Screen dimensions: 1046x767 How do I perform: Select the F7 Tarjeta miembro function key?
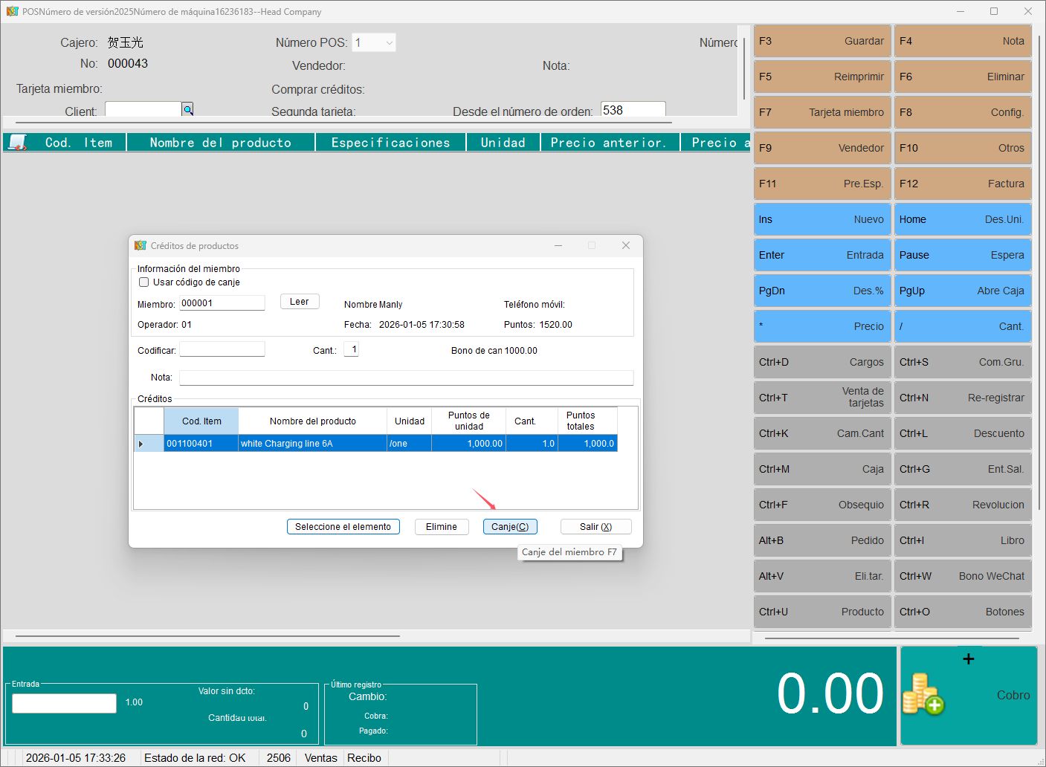(x=821, y=112)
